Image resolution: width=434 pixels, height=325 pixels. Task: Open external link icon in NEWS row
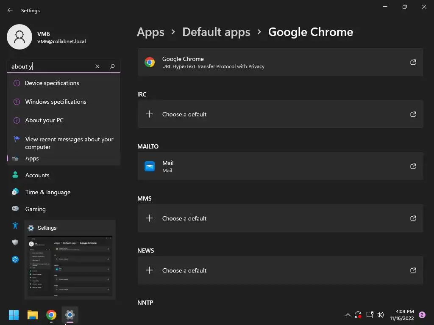click(x=413, y=270)
